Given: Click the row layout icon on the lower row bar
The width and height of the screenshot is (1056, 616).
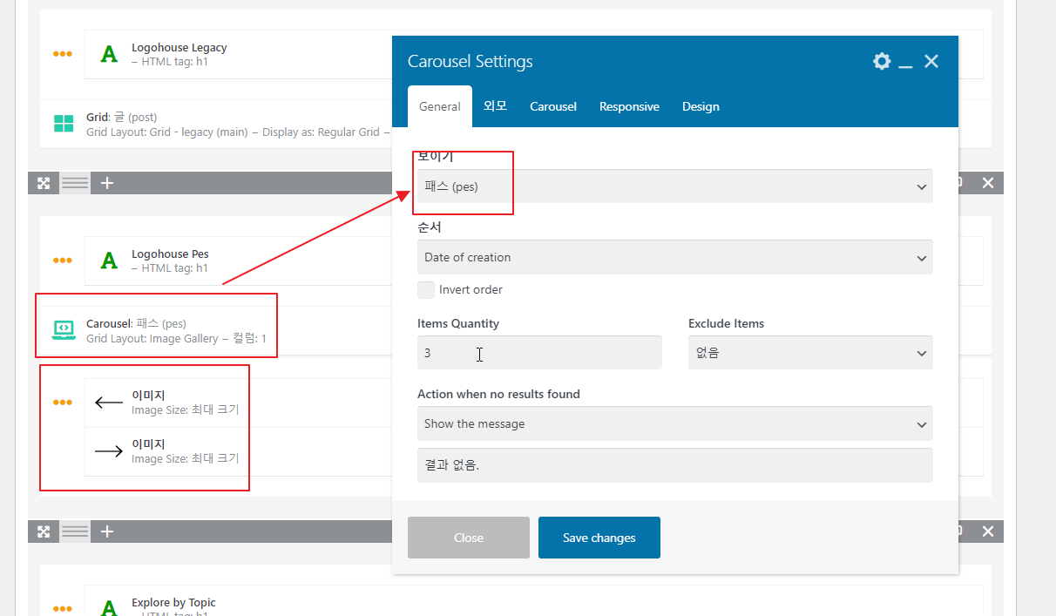Looking at the screenshot, I should coord(75,531).
